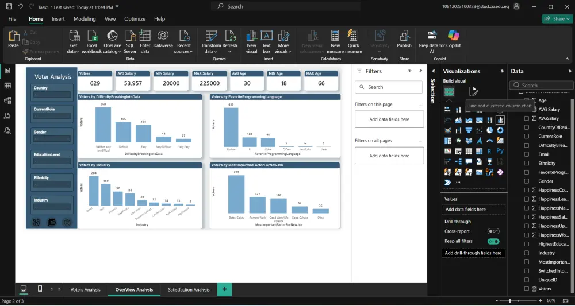Viewport: 575px width, 306px height.
Task: Open the Recent sources dropdown
Action: coord(184,42)
